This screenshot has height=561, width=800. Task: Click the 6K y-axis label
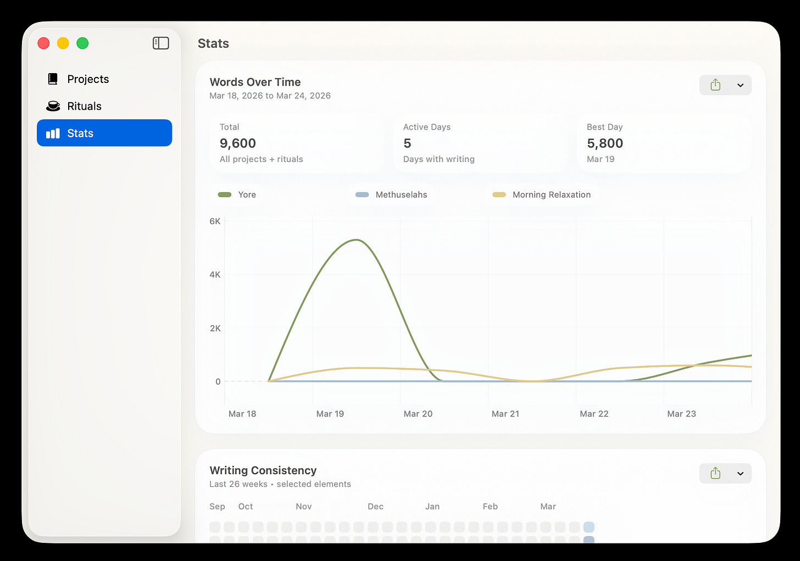(215, 221)
